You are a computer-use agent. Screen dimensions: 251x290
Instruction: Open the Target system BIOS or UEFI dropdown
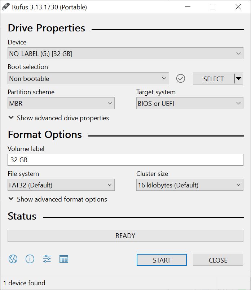(190, 103)
